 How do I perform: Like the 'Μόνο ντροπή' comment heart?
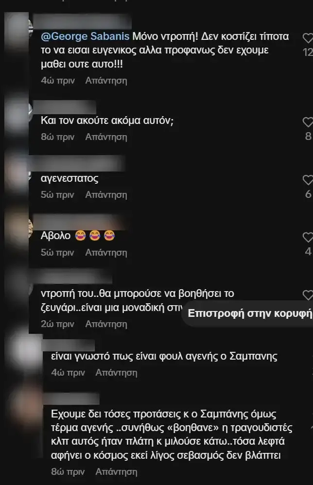[308, 38]
